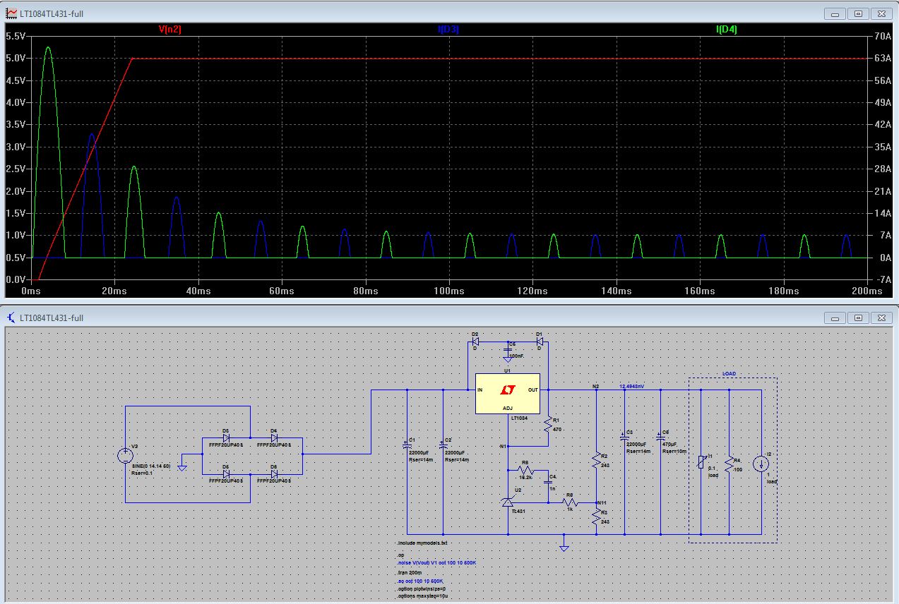Maximize the schematic window

coord(858,318)
